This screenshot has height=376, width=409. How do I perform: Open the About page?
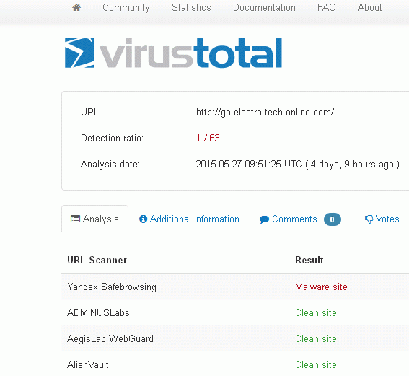(x=369, y=7)
